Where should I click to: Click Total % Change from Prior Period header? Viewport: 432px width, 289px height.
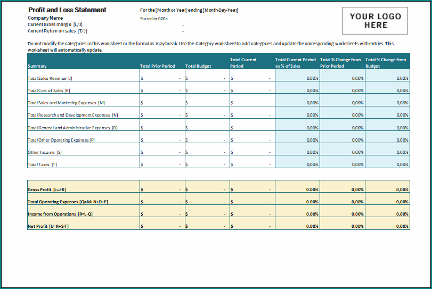coord(340,63)
